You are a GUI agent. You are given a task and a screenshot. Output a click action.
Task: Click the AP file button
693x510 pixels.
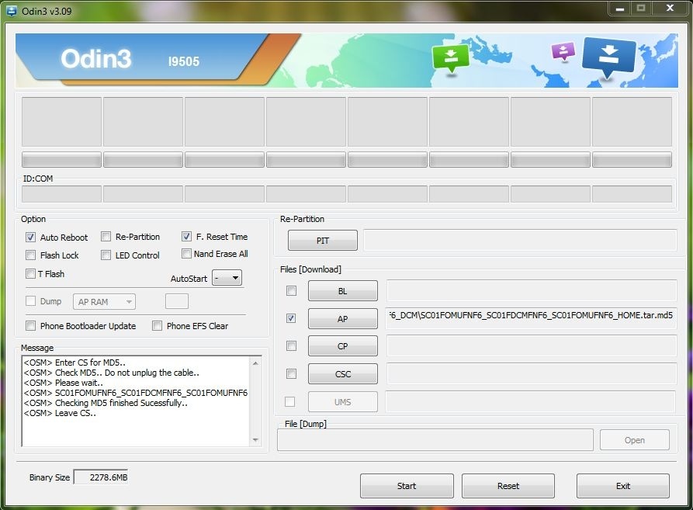point(342,318)
